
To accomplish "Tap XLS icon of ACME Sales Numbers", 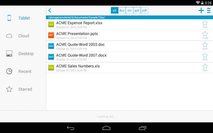I will pyautogui.click(x=51, y=68).
